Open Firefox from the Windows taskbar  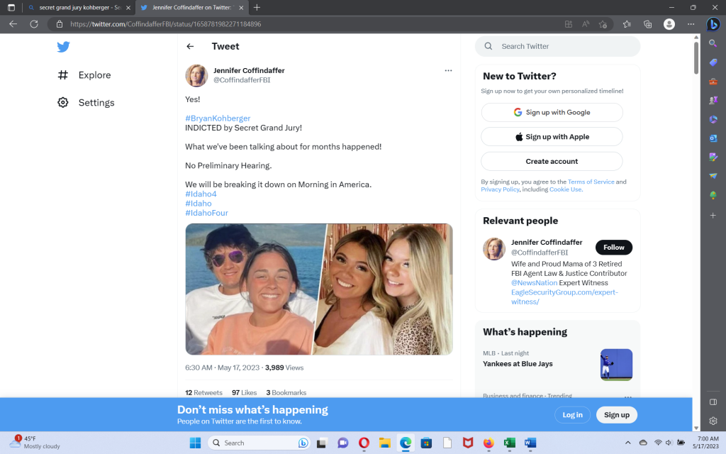(x=488, y=443)
